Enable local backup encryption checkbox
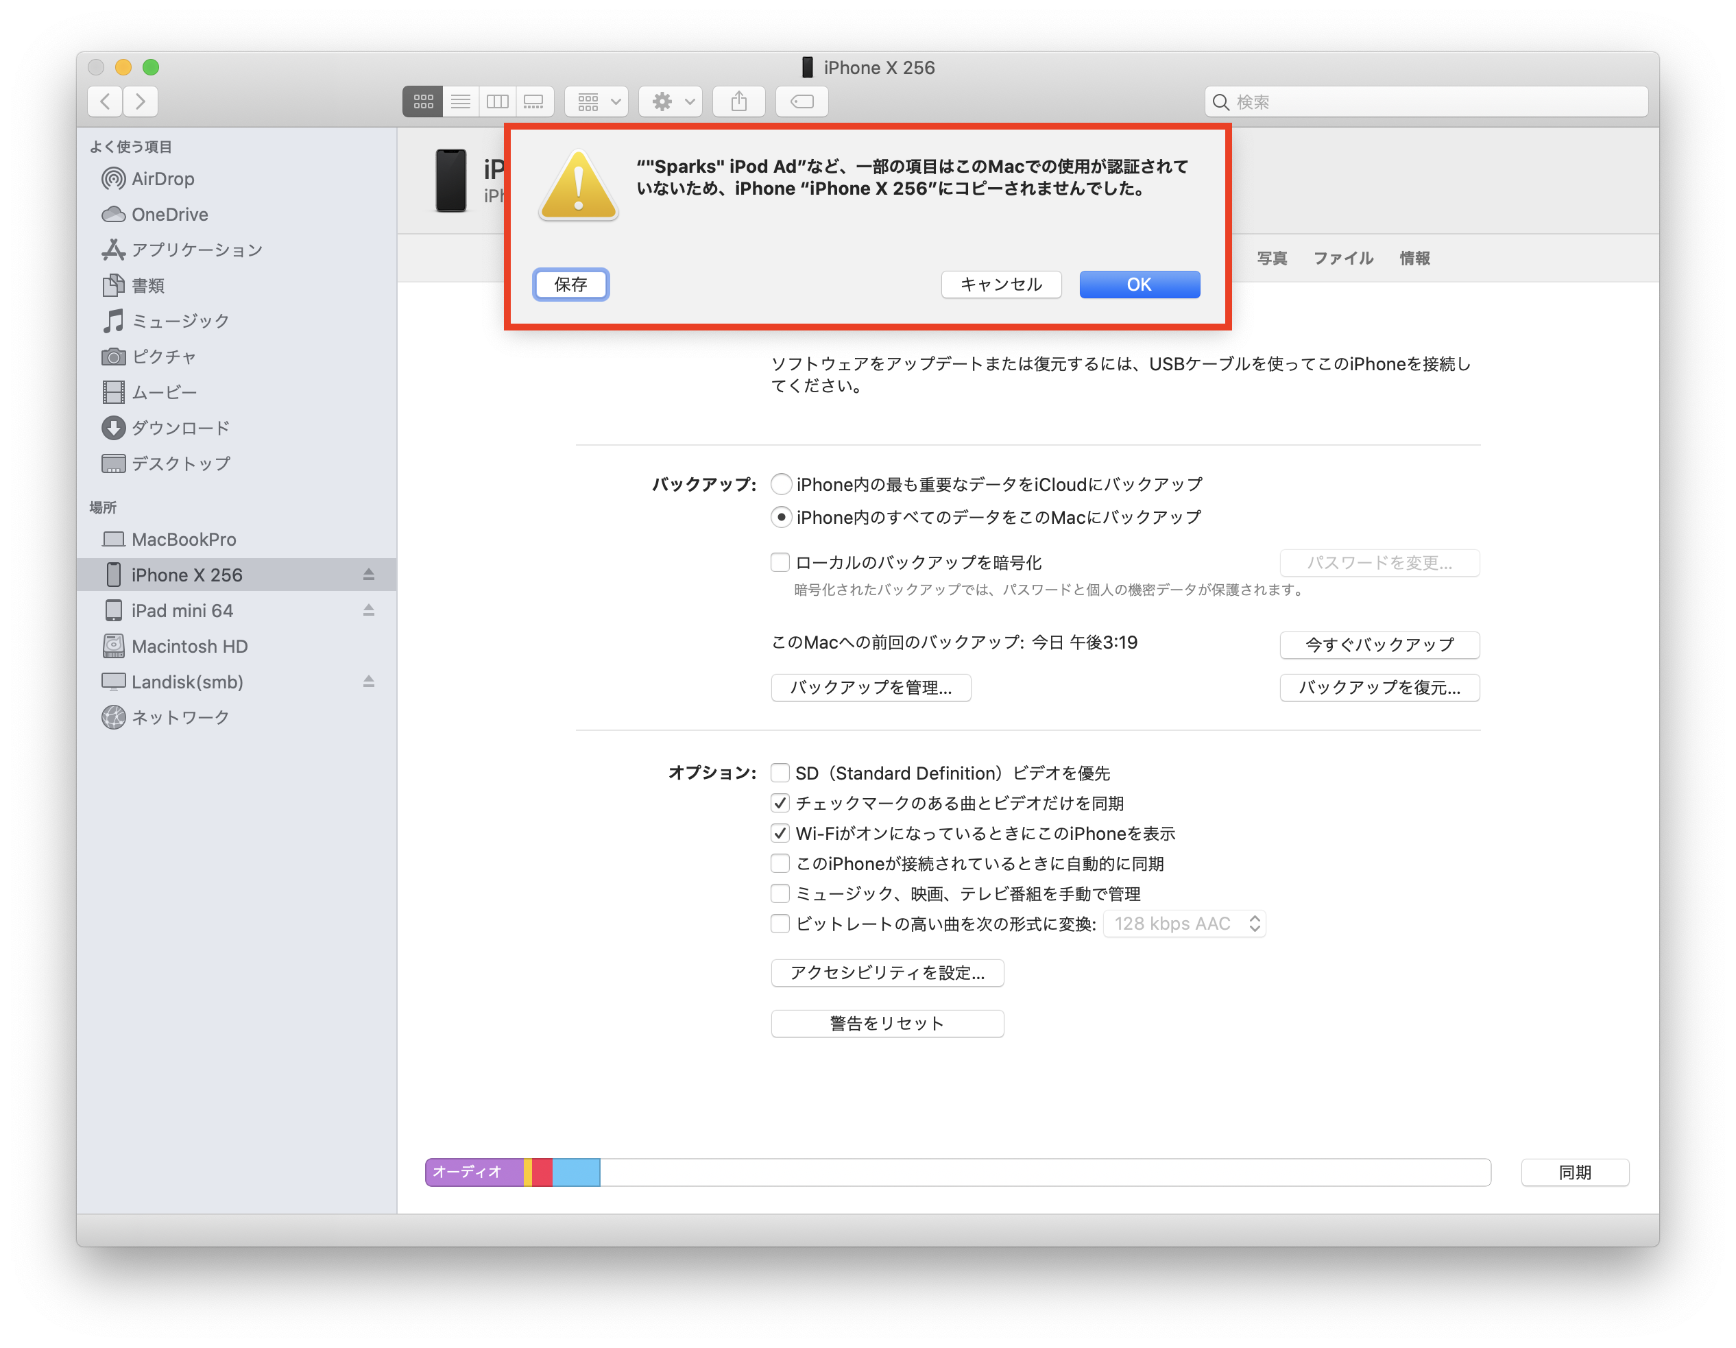The height and width of the screenshot is (1348, 1736). point(780,563)
